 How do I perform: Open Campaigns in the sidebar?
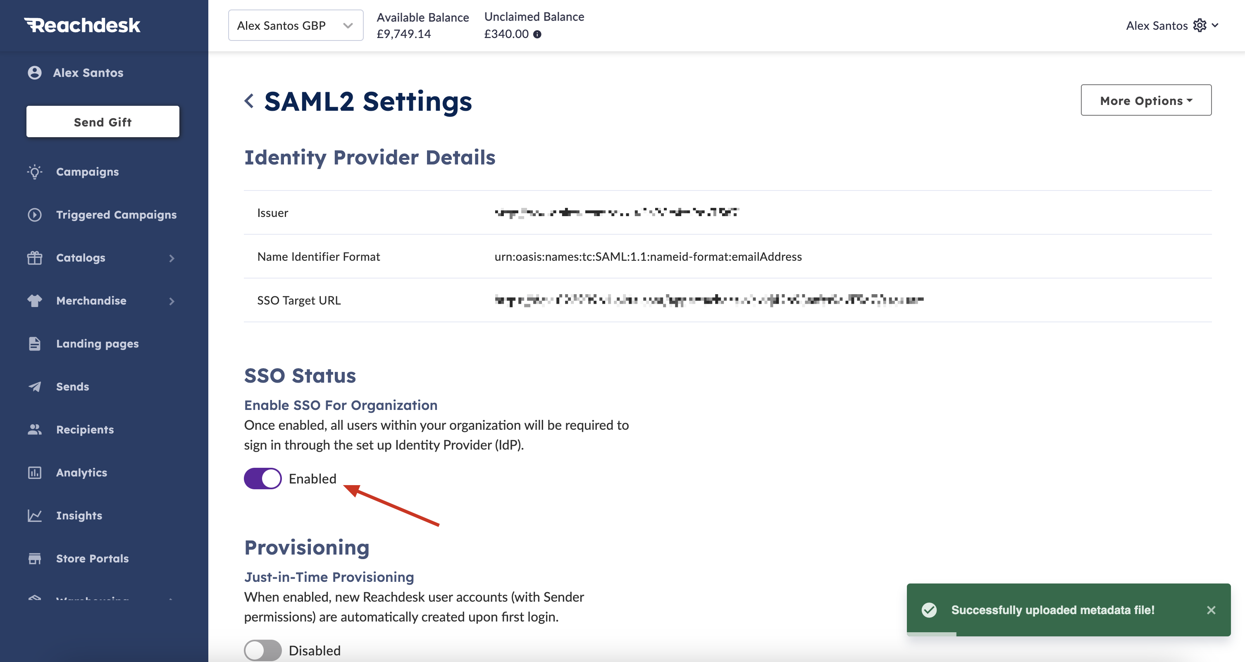(x=87, y=171)
